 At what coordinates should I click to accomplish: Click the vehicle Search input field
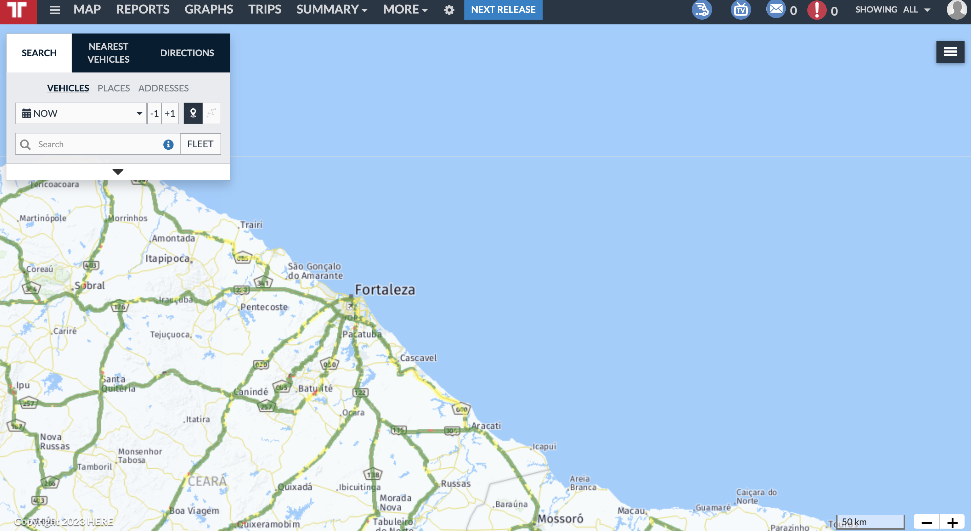(98, 144)
